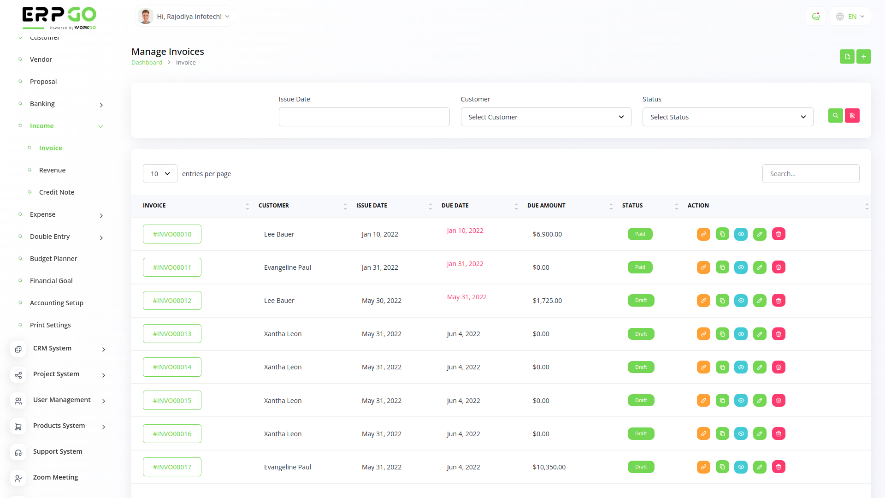Change entries per page dropdown
The width and height of the screenshot is (885, 498).
(x=160, y=174)
